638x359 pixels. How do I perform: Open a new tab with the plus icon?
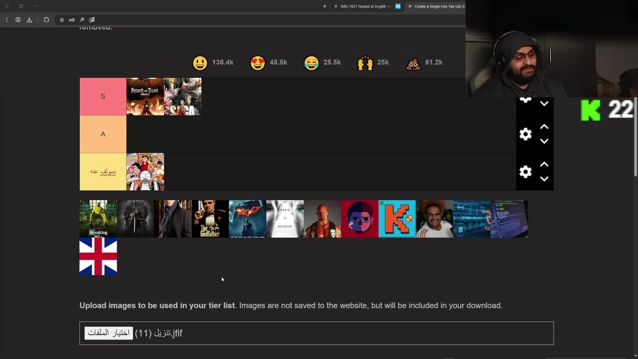pyautogui.click(x=324, y=6)
